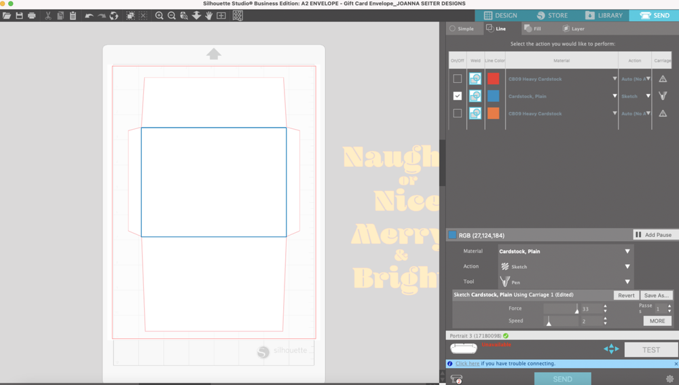This screenshot has width=679, height=385.
Task: Open the Material Cardstock, Plain dropdown
Action: click(x=566, y=251)
